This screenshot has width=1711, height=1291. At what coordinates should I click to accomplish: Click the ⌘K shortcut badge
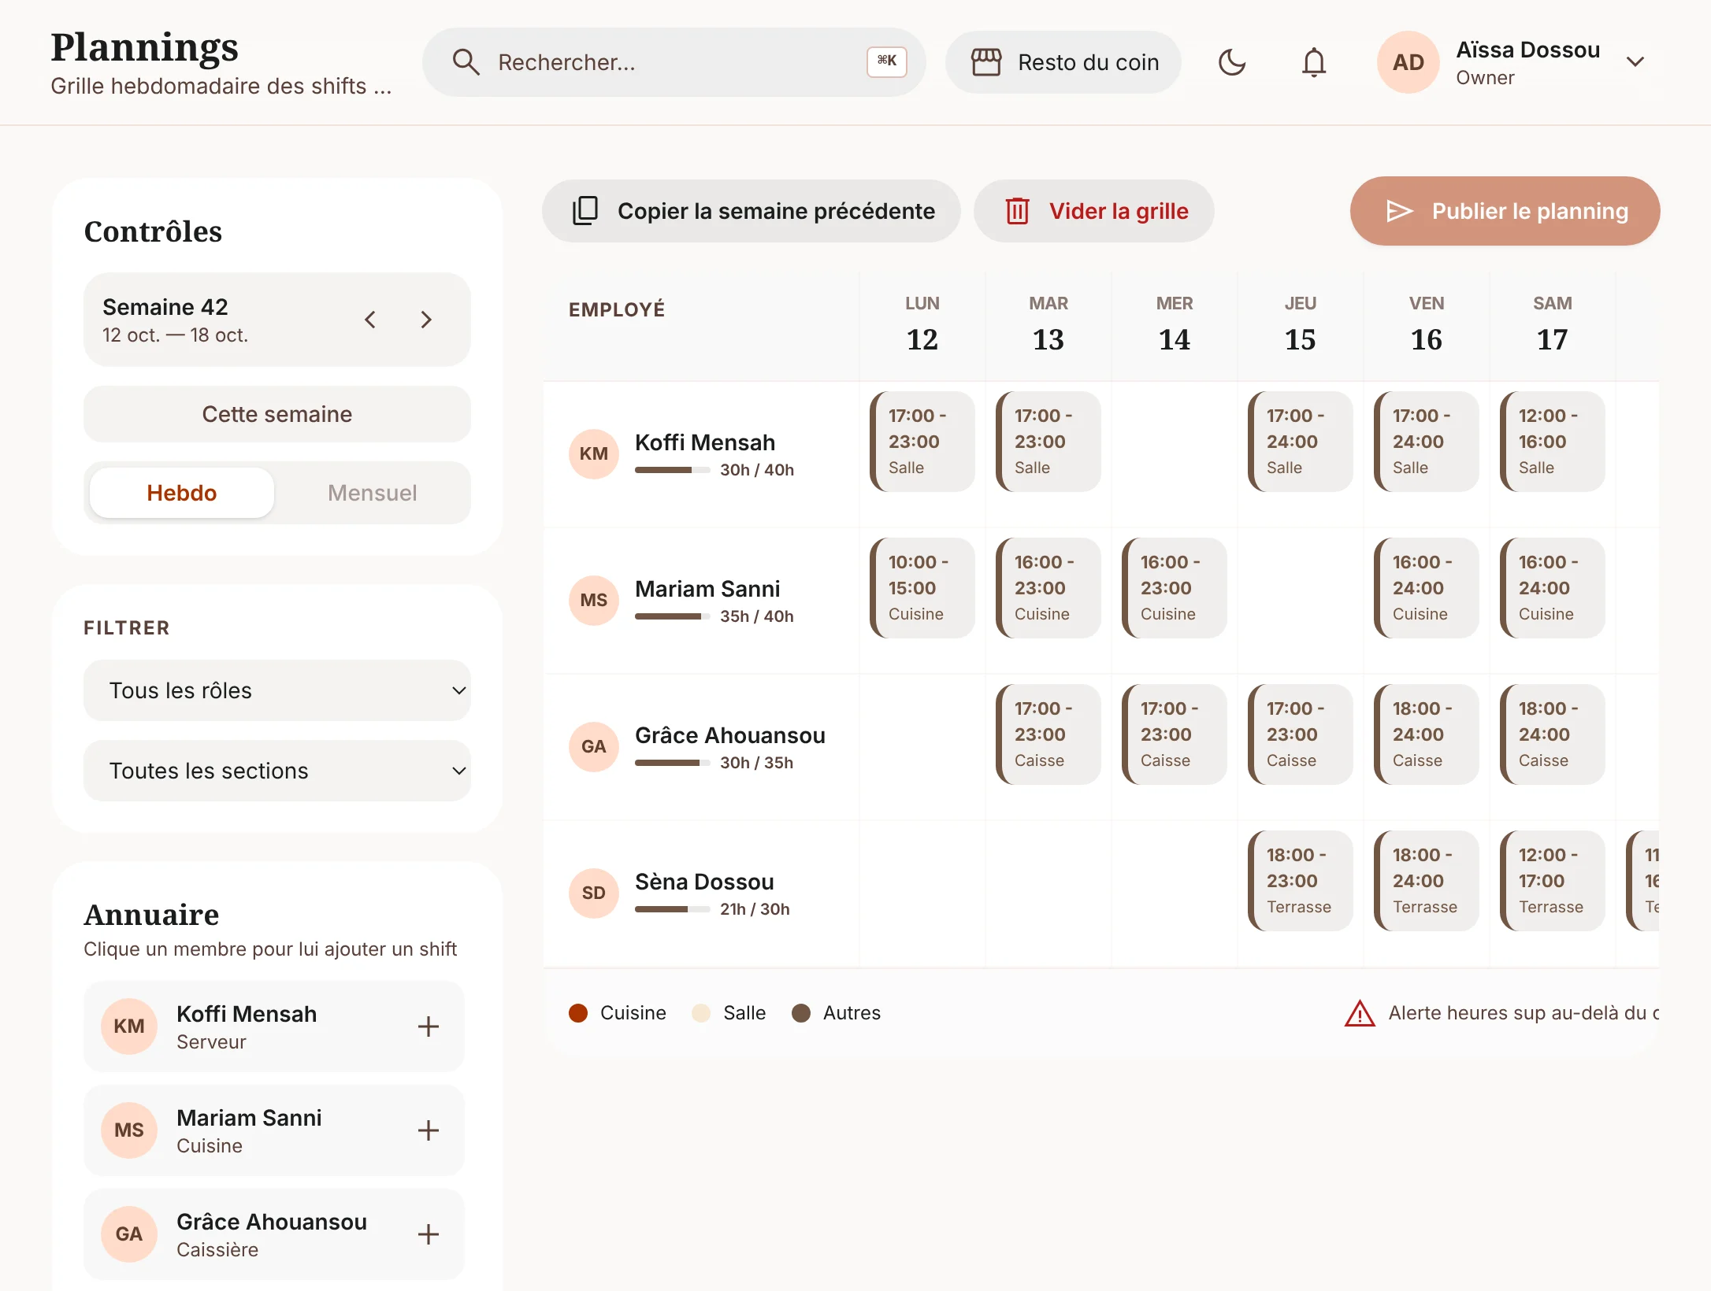pos(887,62)
